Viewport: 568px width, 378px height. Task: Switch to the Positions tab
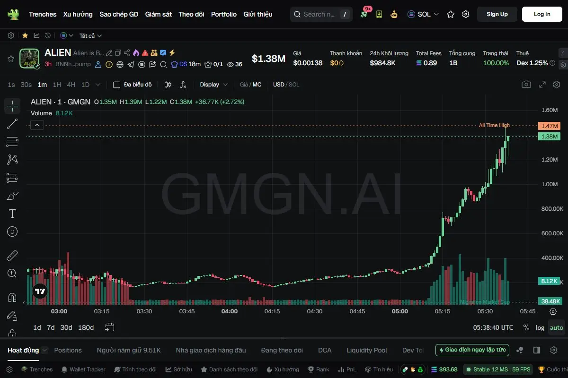[68, 350]
